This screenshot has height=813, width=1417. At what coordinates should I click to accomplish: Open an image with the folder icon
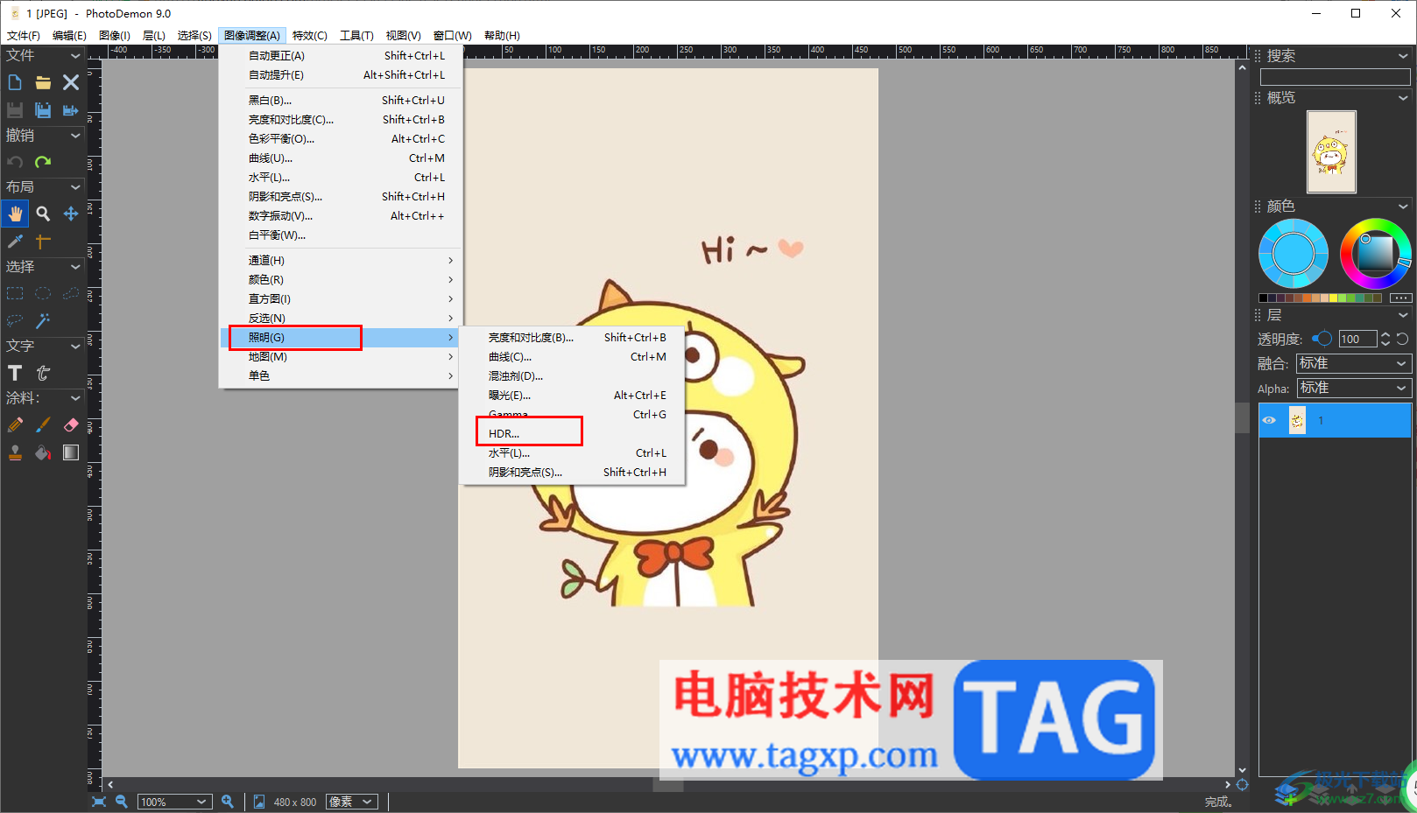point(43,82)
